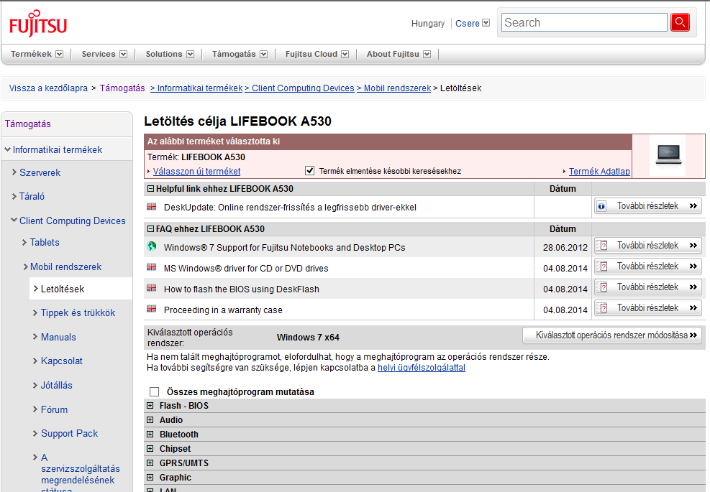This screenshot has width=710, height=492.
Task: Expand the Flash - BIOS driver category
Action: 150,406
